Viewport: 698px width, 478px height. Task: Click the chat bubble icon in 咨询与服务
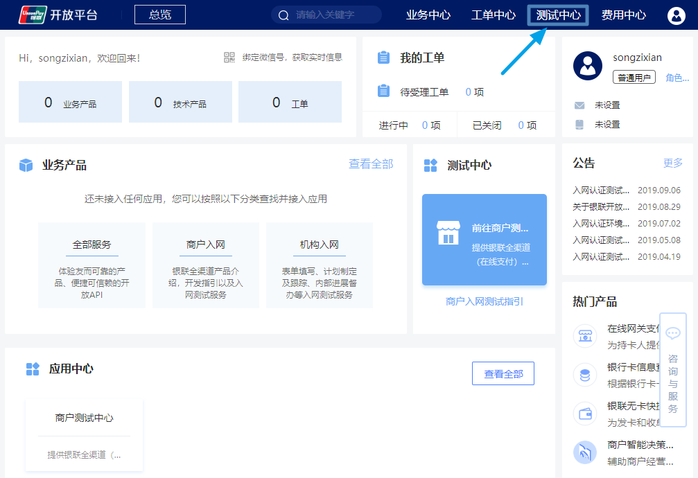pyautogui.click(x=672, y=333)
